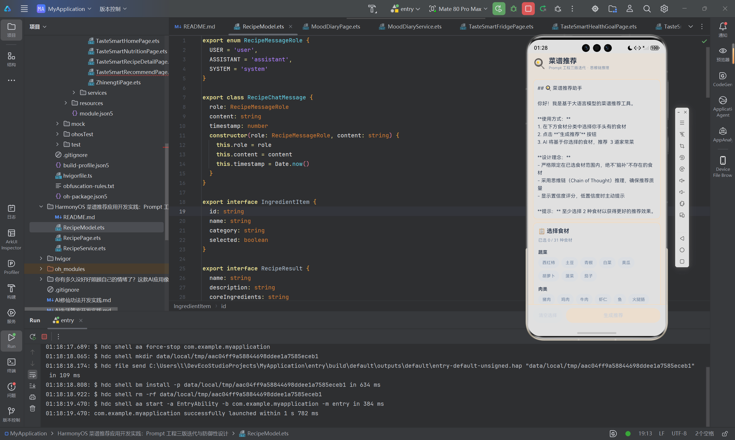735x440 pixels.
Task: Toggle scroll to end in Run console
Action: click(33, 386)
